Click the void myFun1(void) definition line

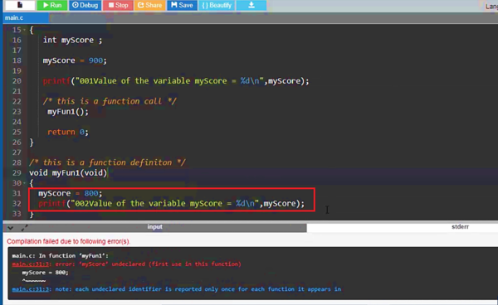(x=68, y=172)
